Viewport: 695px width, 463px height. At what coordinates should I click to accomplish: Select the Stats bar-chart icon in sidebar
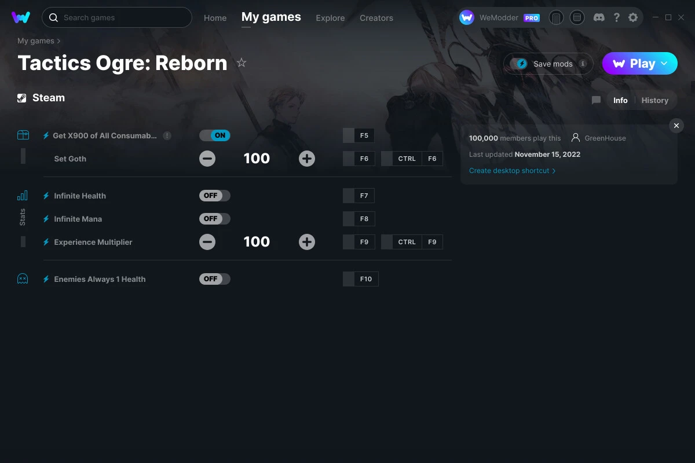coord(23,196)
